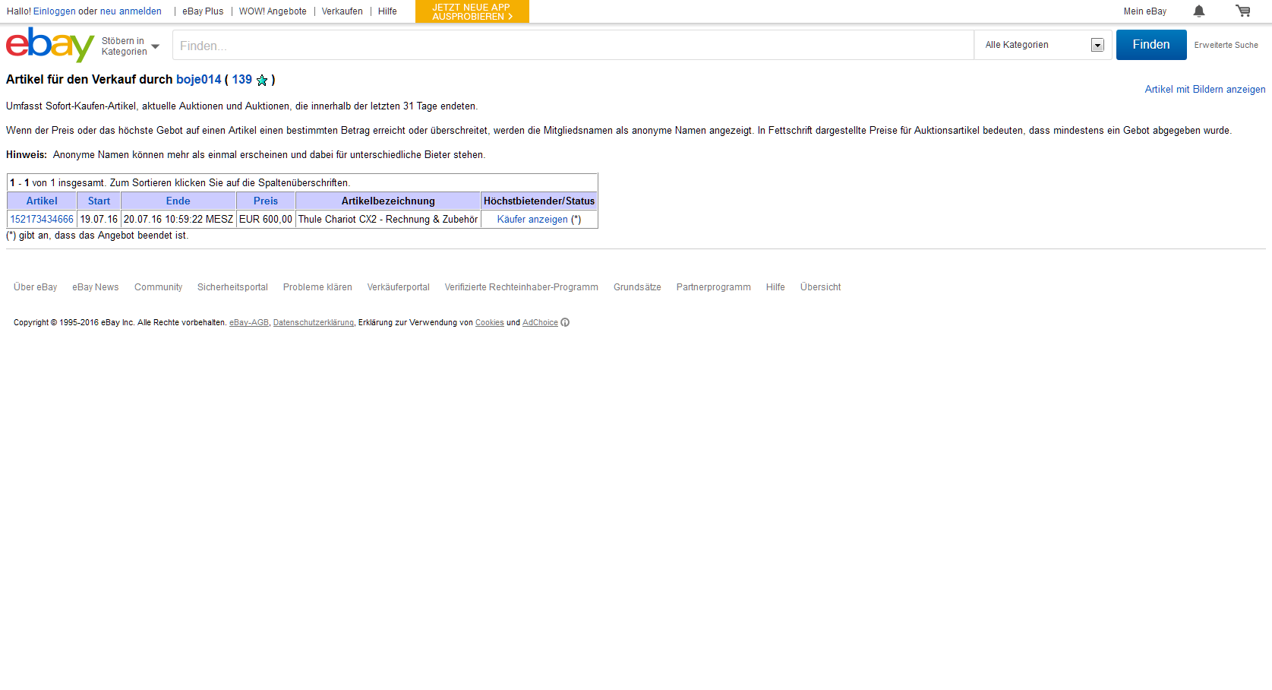Click the Finden search button
The width and height of the screenshot is (1272, 690).
tap(1150, 45)
